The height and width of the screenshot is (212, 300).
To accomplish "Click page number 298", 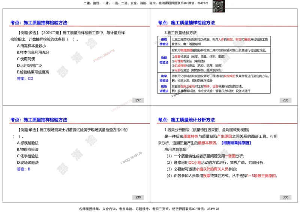I will (285, 100).
